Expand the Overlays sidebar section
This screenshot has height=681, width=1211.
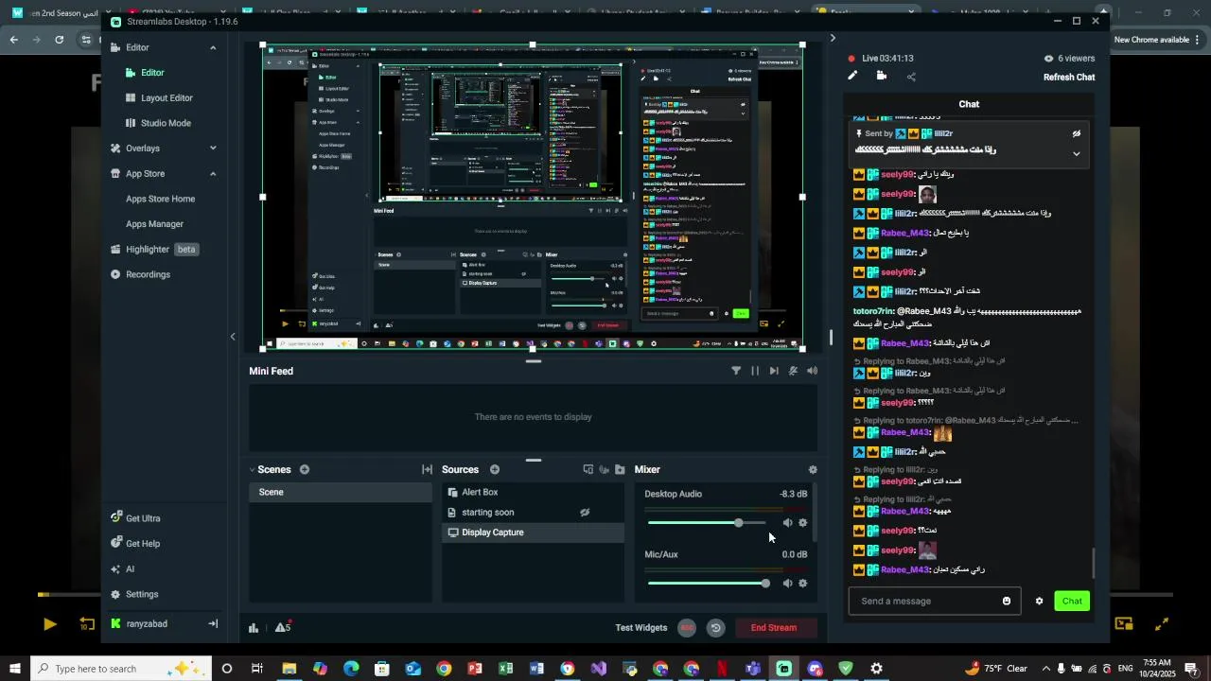click(x=213, y=148)
